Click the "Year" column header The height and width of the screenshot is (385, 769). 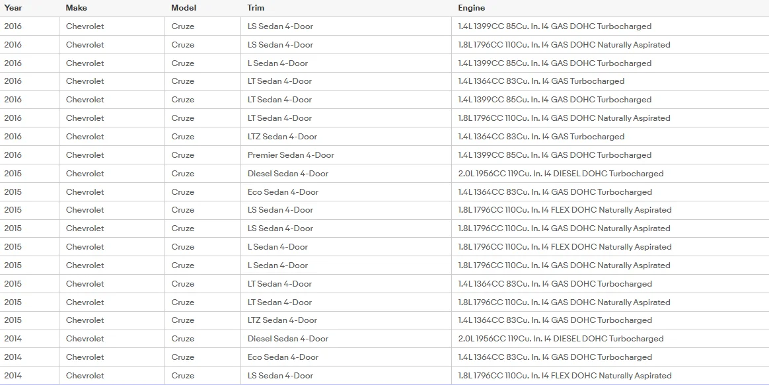[x=13, y=8]
